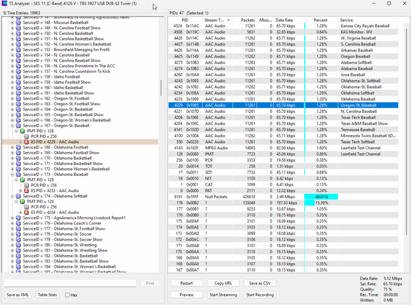Select the Minnesota Twins Baseball row

pyautogui.click(x=283, y=135)
